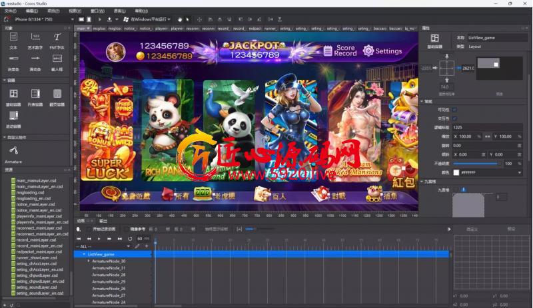
Task: Switch to landscape orientation icon
Action: pos(81,20)
